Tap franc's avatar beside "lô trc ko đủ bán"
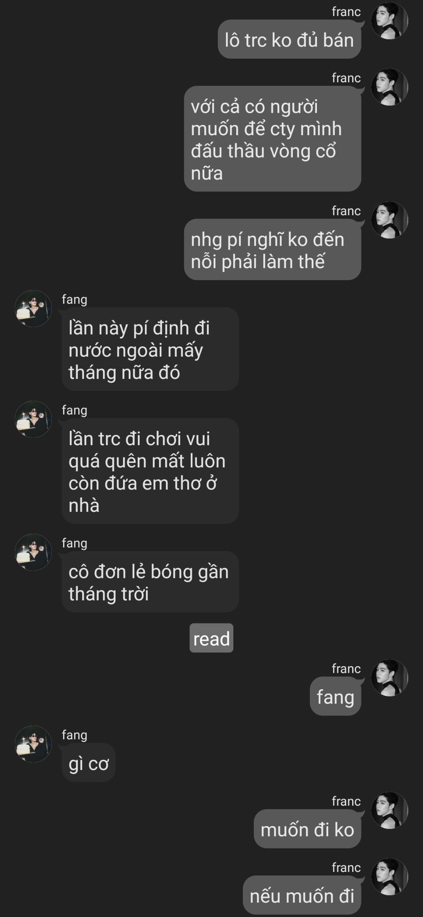 click(390, 21)
